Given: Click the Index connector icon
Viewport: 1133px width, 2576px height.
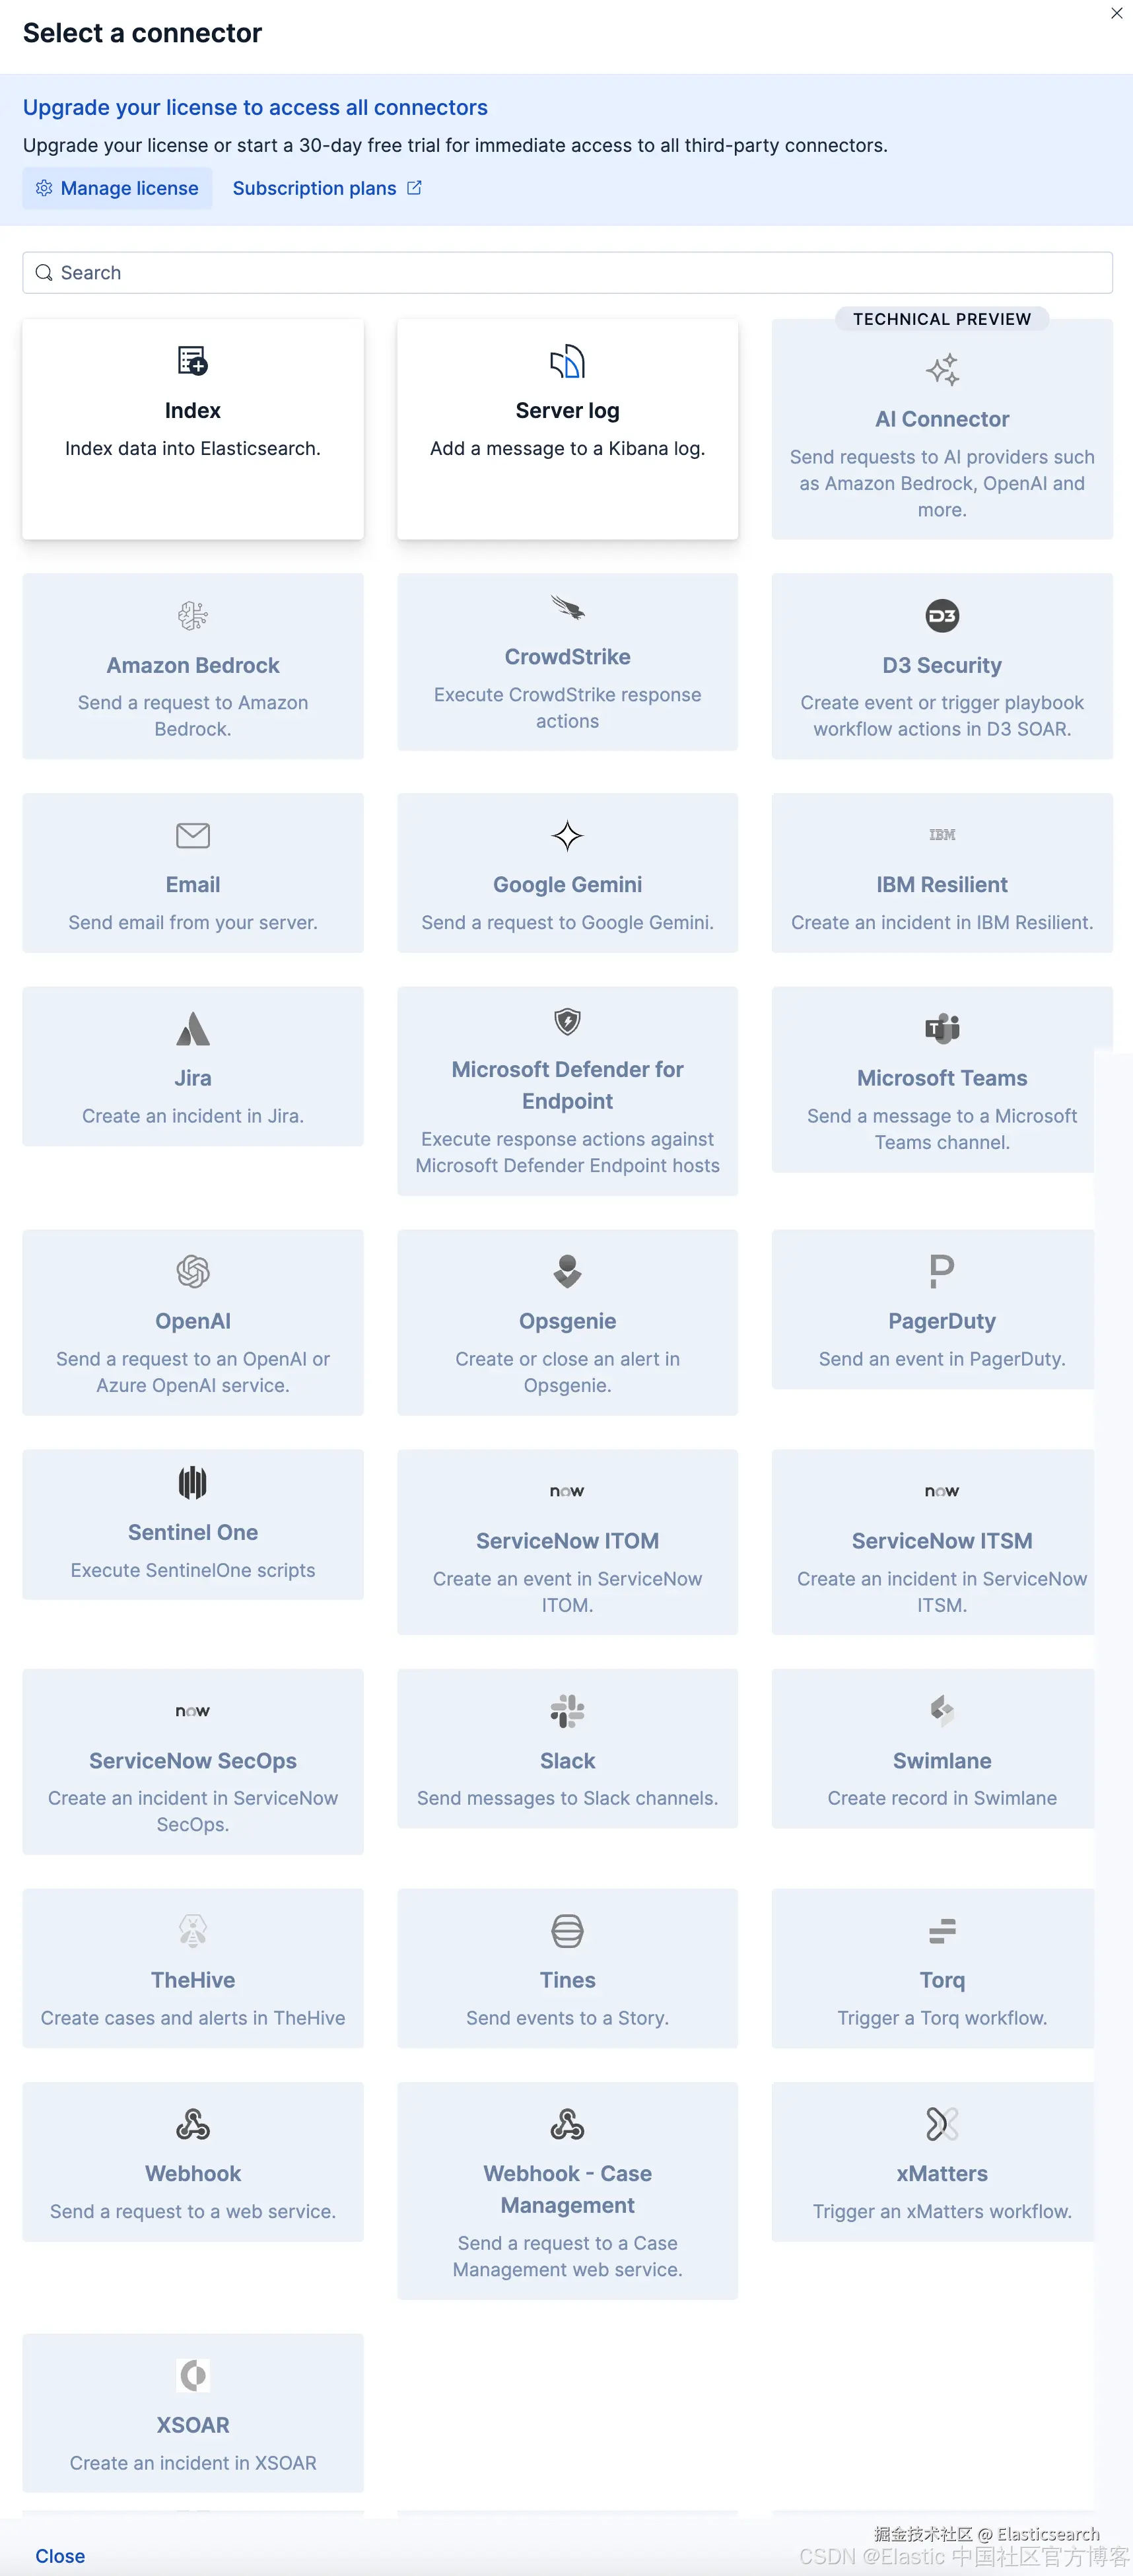Looking at the screenshot, I should click(192, 361).
